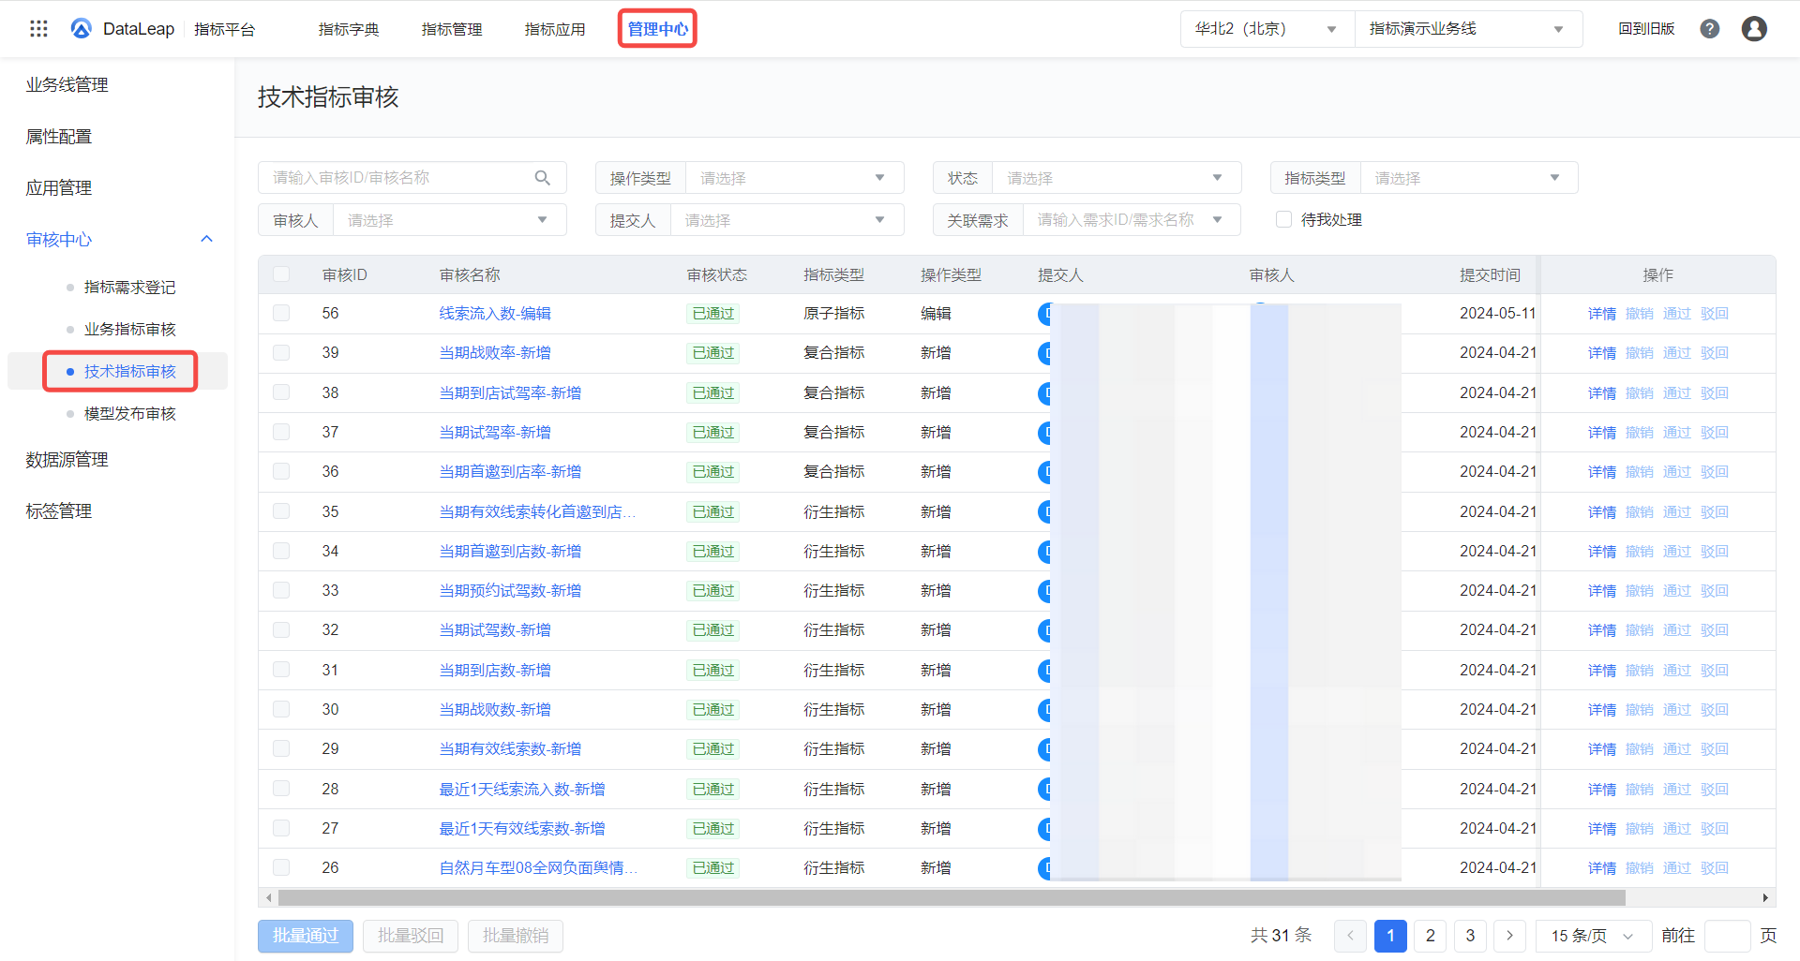
Task: Collapse the 审核中心 sidebar section
Action: (x=207, y=239)
